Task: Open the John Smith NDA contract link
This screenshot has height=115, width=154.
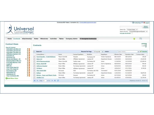Action: pos(41,71)
